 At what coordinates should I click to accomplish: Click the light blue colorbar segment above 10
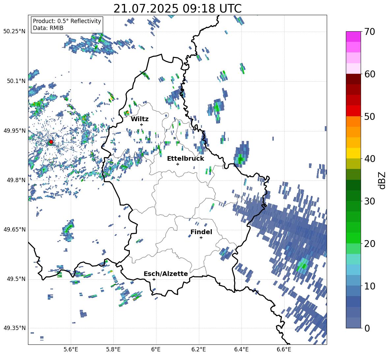353,280
